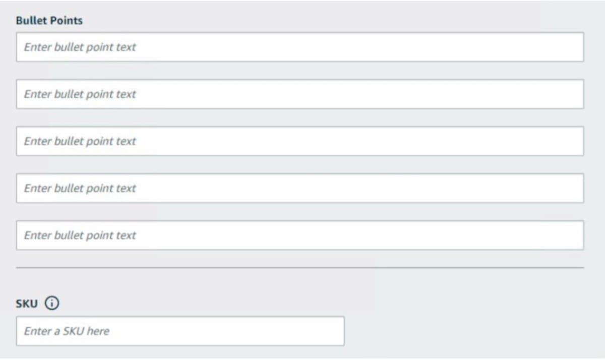
Task: Place cursor in the SKU input box
Action: (180, 331)
